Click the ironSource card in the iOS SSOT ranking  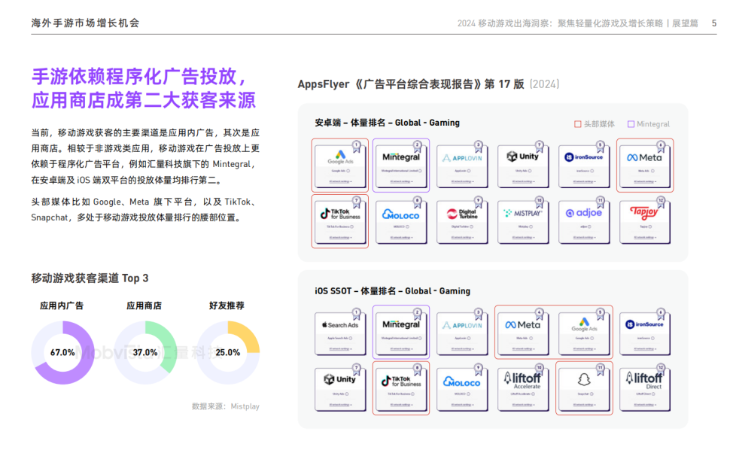coord(645,333)
